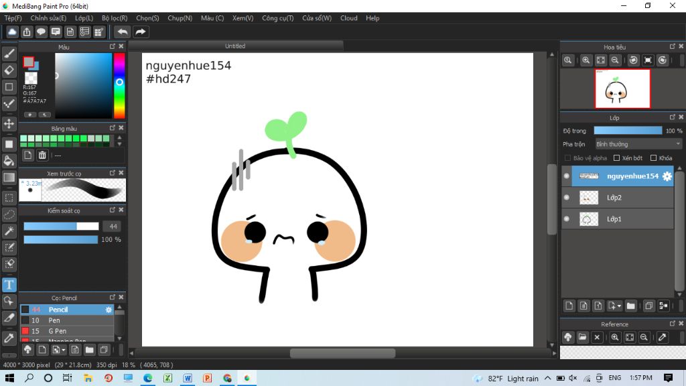686x386 pixels.
Task: Create a new layer with the blank page icon
Action: 569,306
